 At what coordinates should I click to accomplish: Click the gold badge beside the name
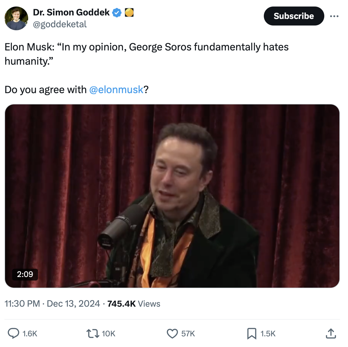tap(129, 13)
